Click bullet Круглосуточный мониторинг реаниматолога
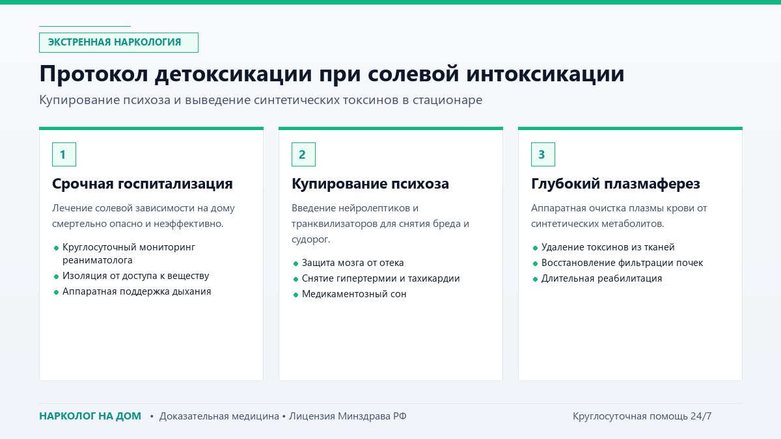781x439 pixels. [128, 254]
